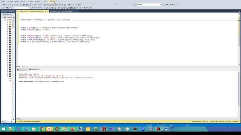Image resolution: width=241 pixels, height=135 pixels.
Task: Click the SELECT * FROM OPENJSON line
Action: pos(58,40)
